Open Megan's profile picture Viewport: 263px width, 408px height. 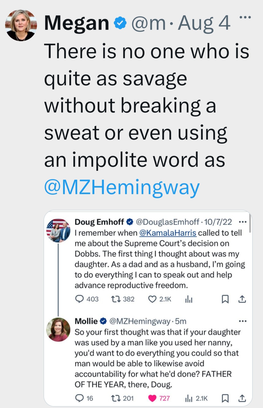(x=21, y=25)
